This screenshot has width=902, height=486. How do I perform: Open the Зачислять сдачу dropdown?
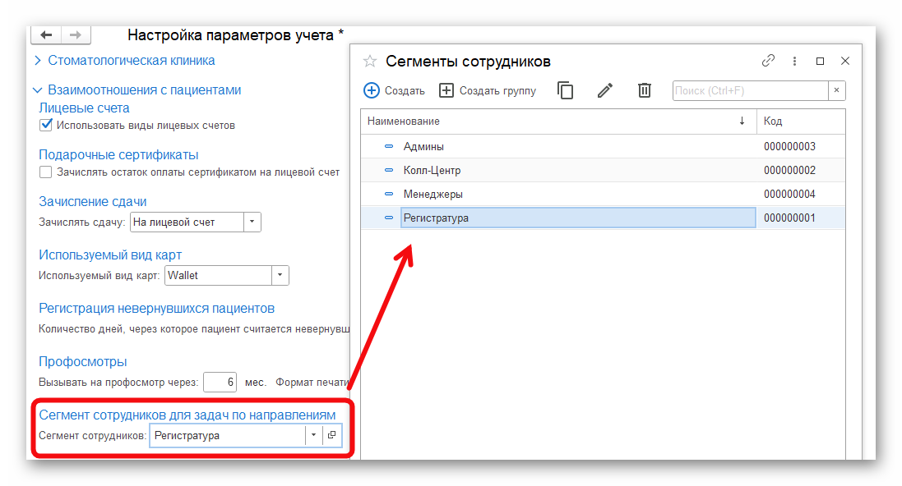252,222
